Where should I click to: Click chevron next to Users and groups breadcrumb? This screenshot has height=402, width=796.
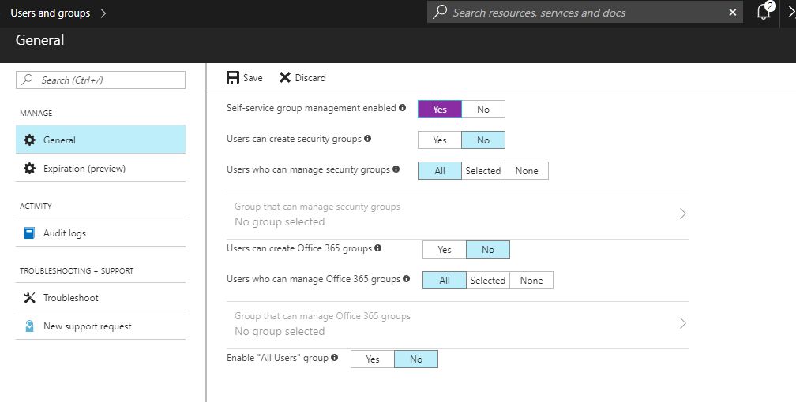(103, 13)
